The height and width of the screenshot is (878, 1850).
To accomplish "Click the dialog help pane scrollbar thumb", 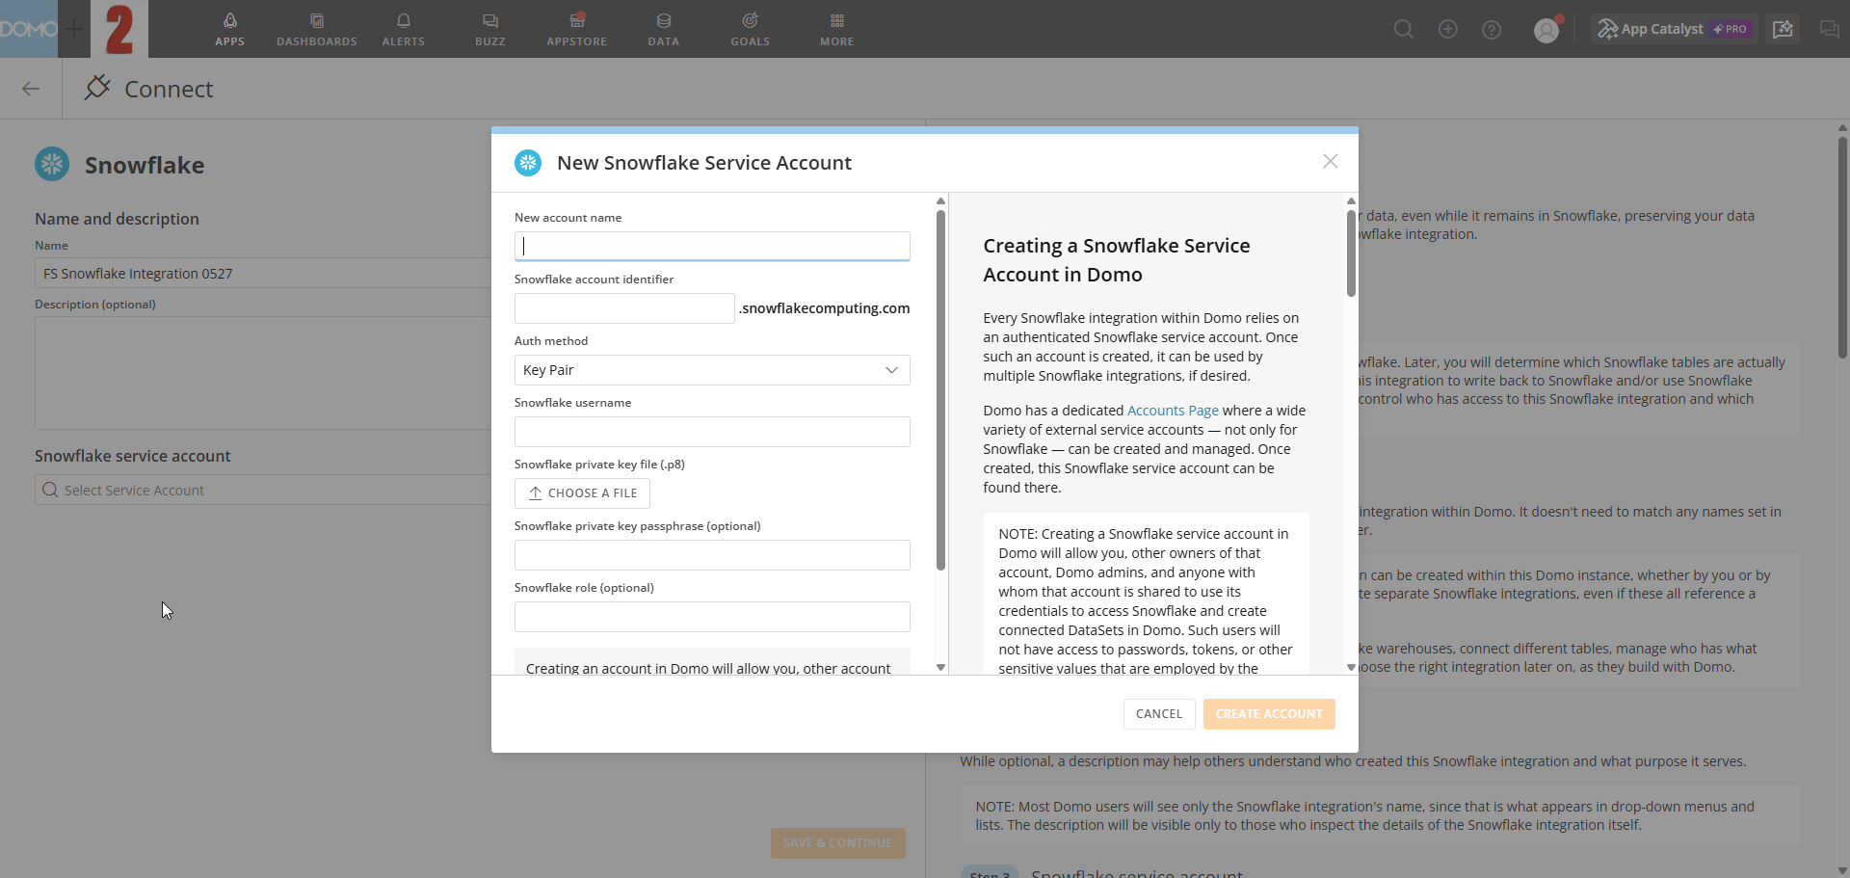I will click(1351, 253).
